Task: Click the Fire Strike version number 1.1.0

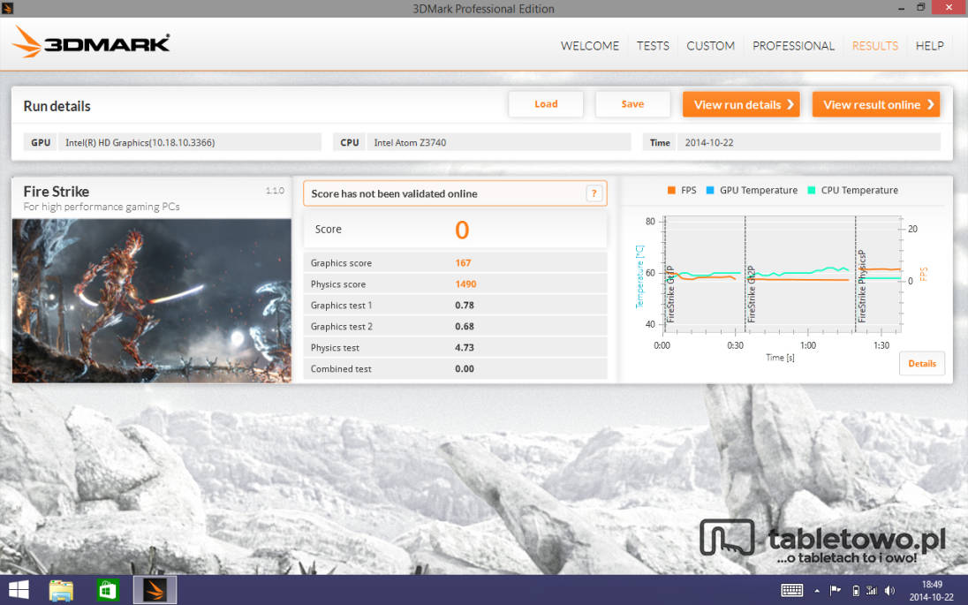Action: [x=275, y=191]
